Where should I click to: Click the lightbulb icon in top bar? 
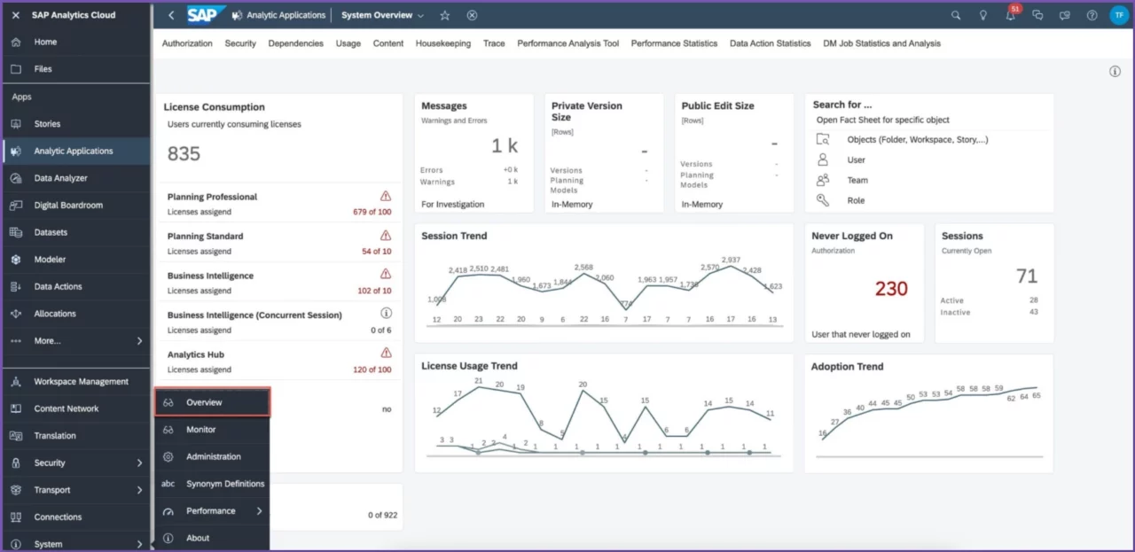(x=983, y=15)
